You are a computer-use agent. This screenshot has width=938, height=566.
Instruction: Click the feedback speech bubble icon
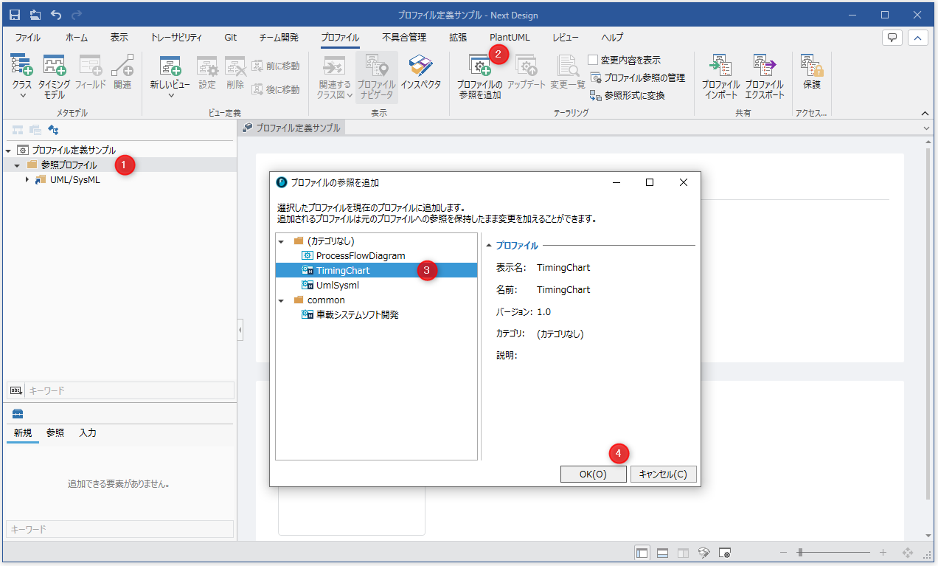[x=892, y=38]
